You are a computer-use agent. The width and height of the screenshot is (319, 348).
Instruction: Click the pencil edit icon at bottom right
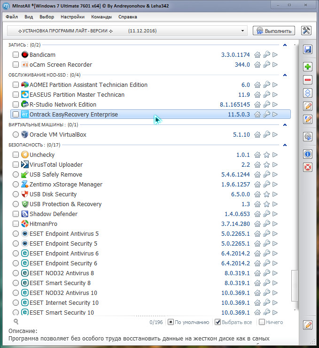tap(308, 325)
